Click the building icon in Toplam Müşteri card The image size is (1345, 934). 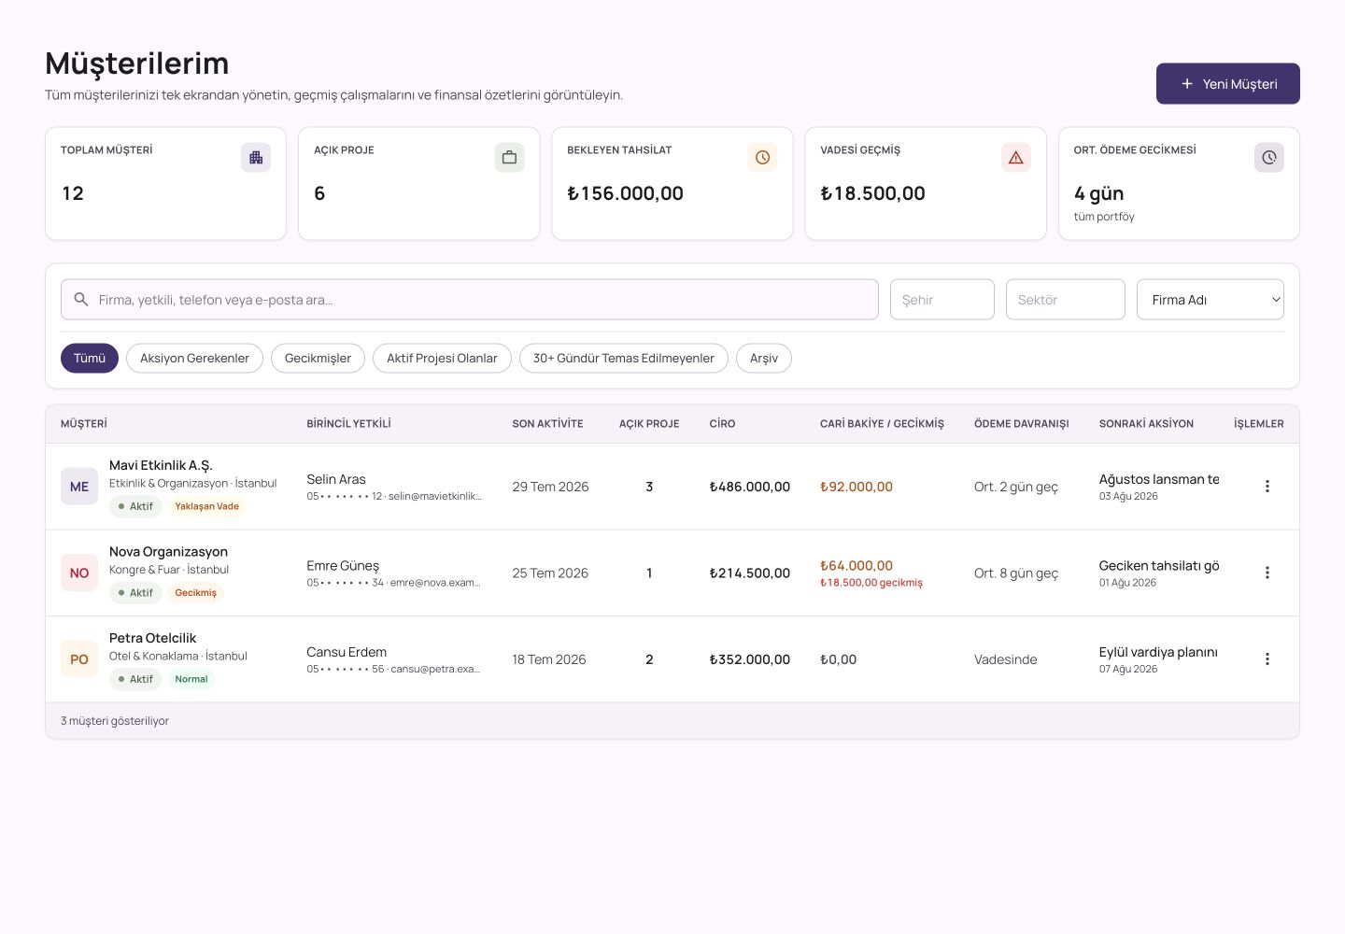(256, 158)
